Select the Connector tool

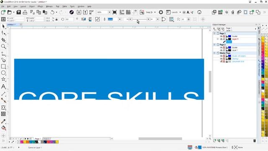coord(3,100)
